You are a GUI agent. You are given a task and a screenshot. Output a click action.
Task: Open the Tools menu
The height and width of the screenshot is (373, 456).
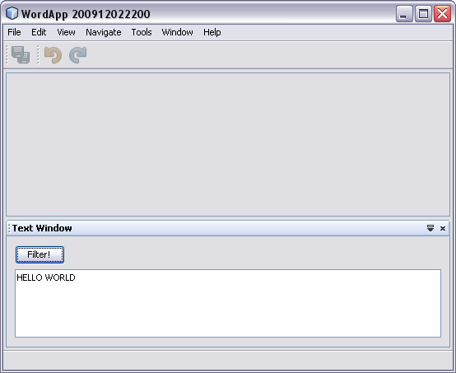pyautogui.click(x=142, y=32)
